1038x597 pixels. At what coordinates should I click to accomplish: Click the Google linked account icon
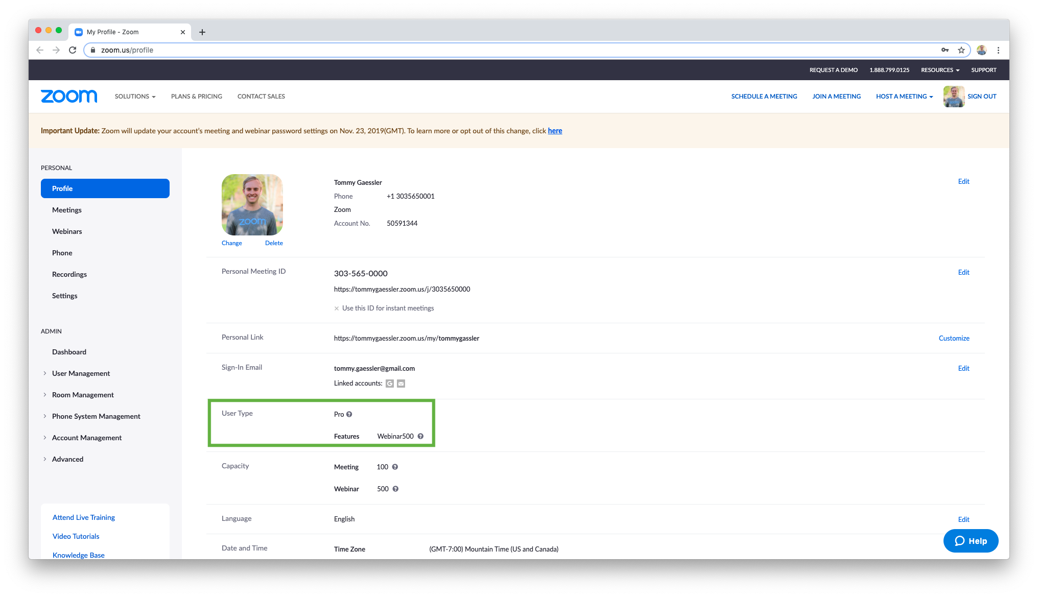390,384
